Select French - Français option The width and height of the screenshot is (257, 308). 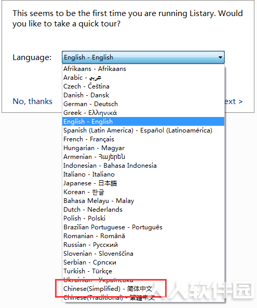tap(143, 139)
